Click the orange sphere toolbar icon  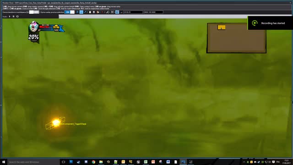(x=98, y=12)
